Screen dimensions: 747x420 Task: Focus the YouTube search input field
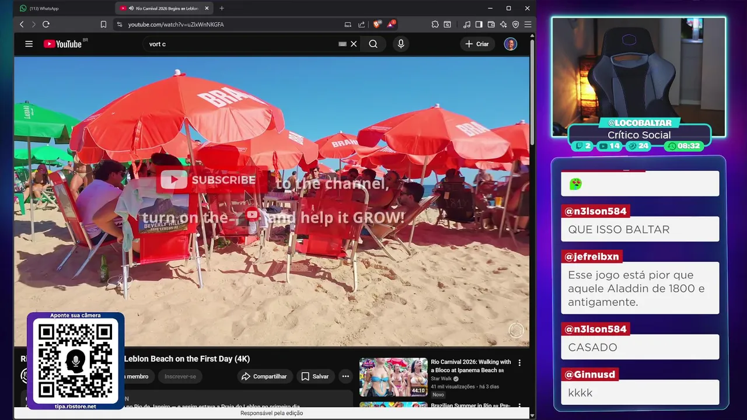point(242,44)
